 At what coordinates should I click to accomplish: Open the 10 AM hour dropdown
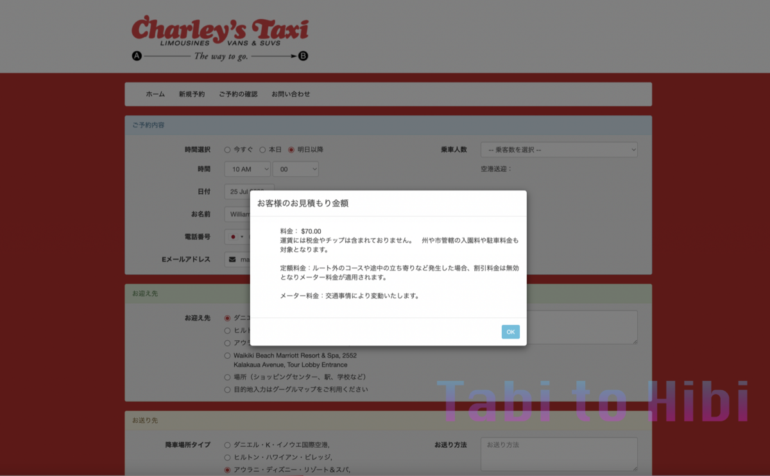pyautogui.click(x=247, y=168)
